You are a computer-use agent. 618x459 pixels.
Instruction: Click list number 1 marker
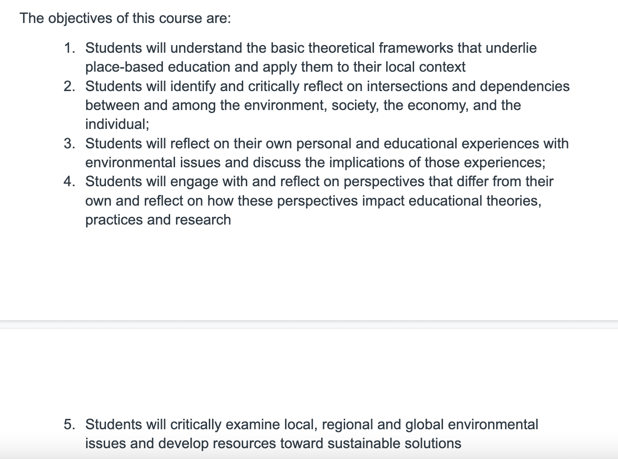tap(69, 48)
